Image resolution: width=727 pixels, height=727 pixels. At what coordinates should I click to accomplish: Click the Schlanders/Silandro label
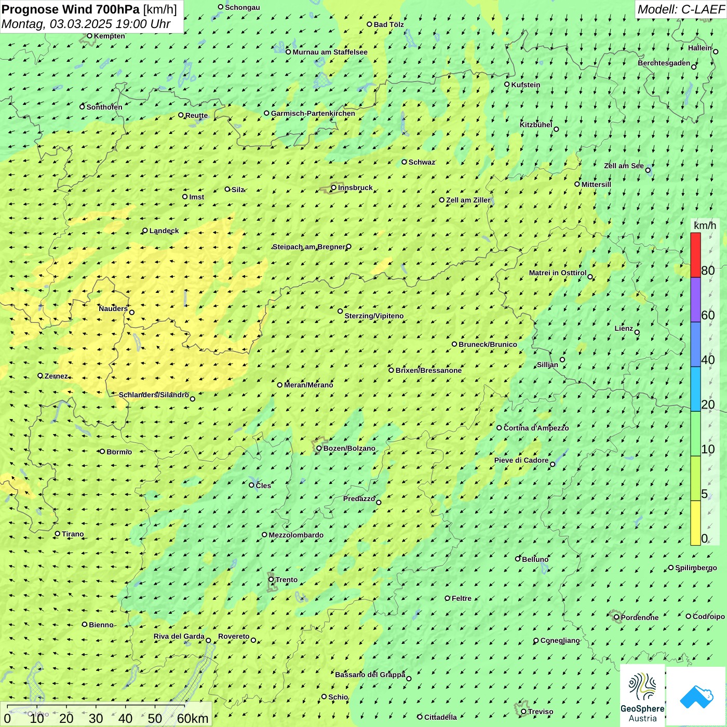(154, 395)
